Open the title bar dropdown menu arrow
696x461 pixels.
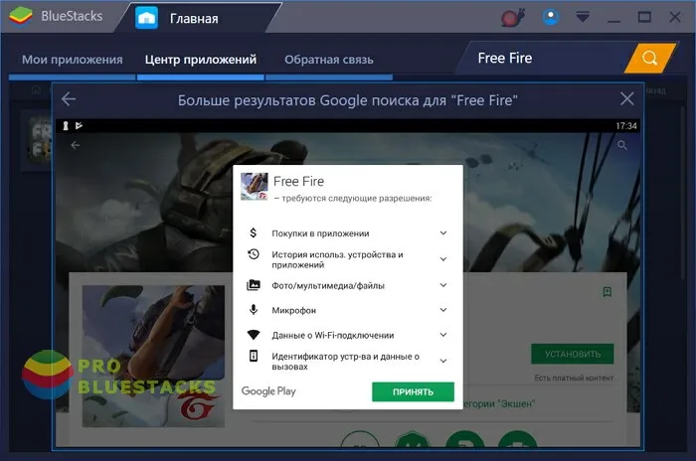click(583, 17)
